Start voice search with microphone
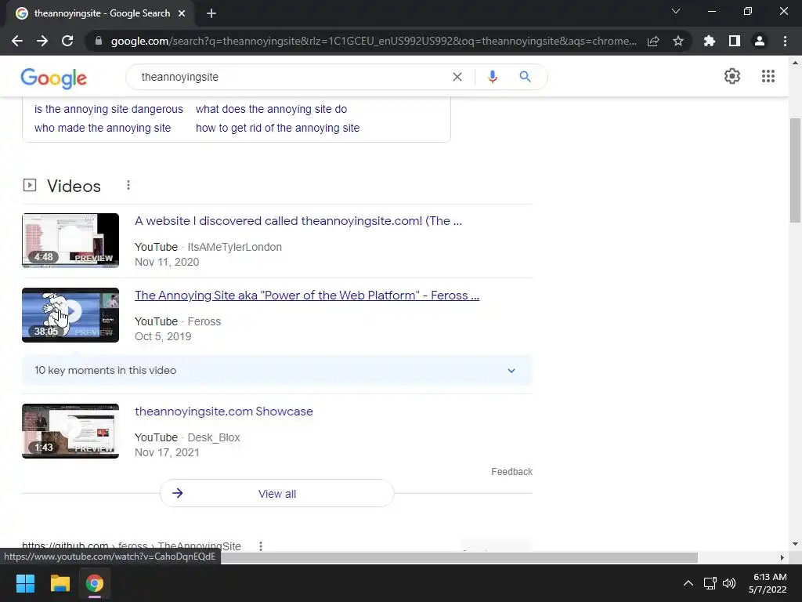The width and height of the screenshot is (802, 602). (493, 77)
